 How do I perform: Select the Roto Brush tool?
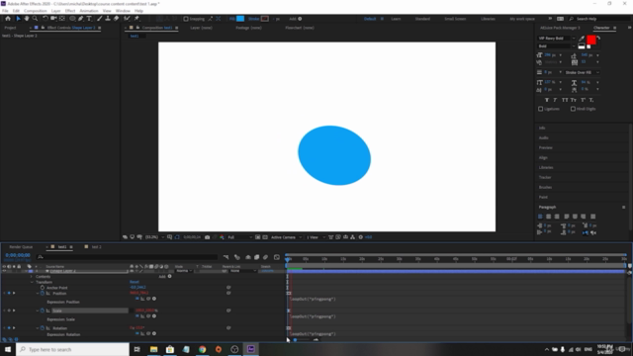click(127, 19)
